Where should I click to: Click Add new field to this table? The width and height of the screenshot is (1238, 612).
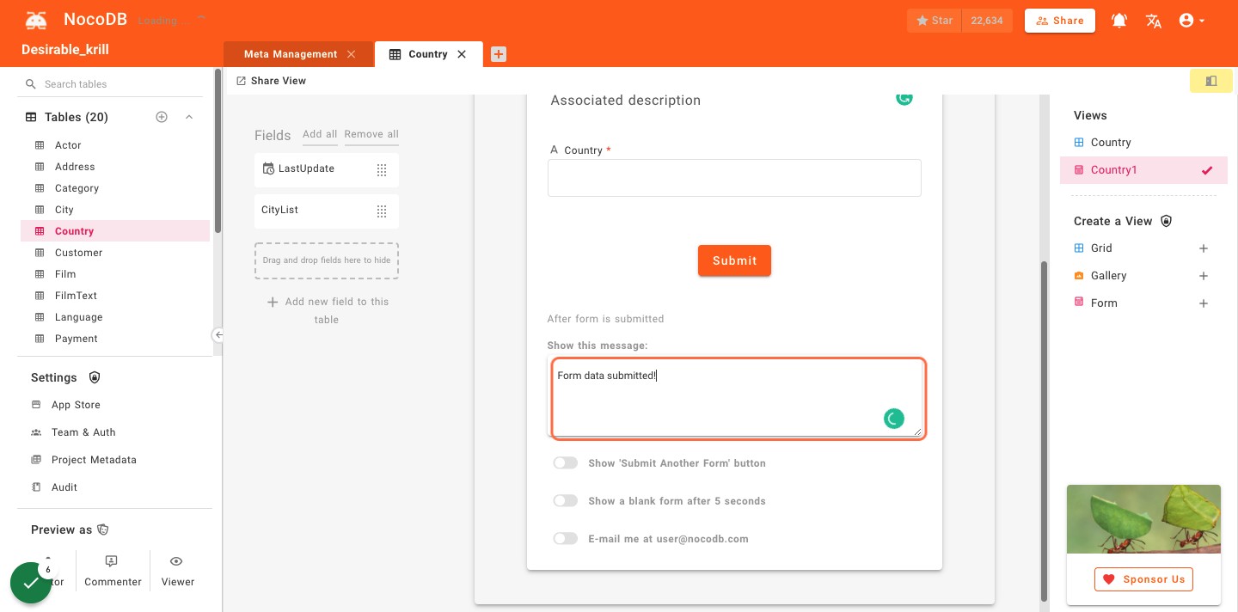327,310
